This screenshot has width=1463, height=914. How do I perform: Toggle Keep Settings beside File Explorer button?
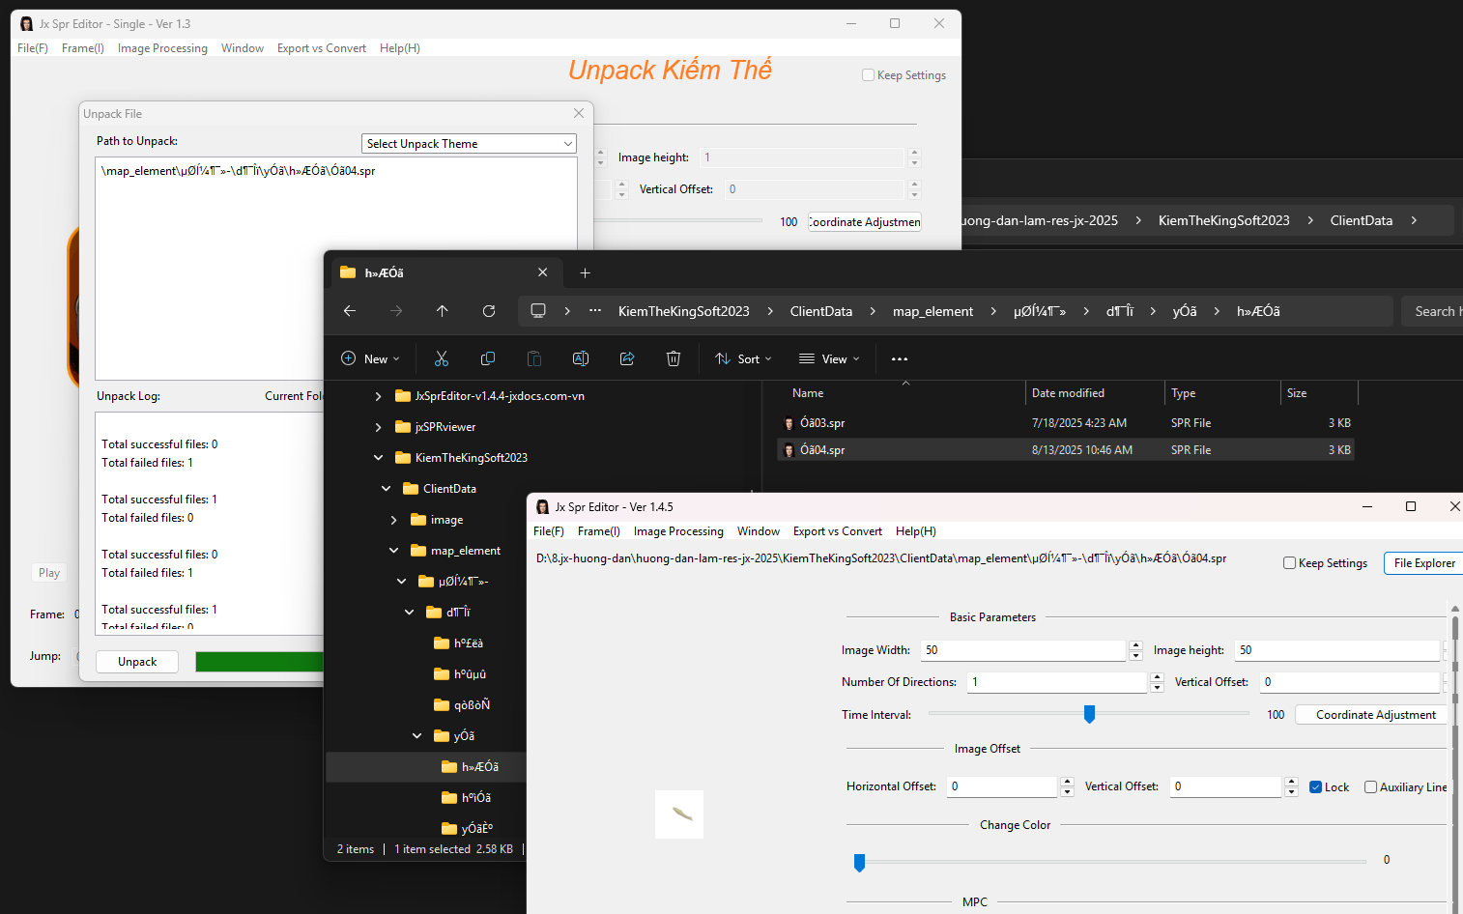coord(1290,563)
